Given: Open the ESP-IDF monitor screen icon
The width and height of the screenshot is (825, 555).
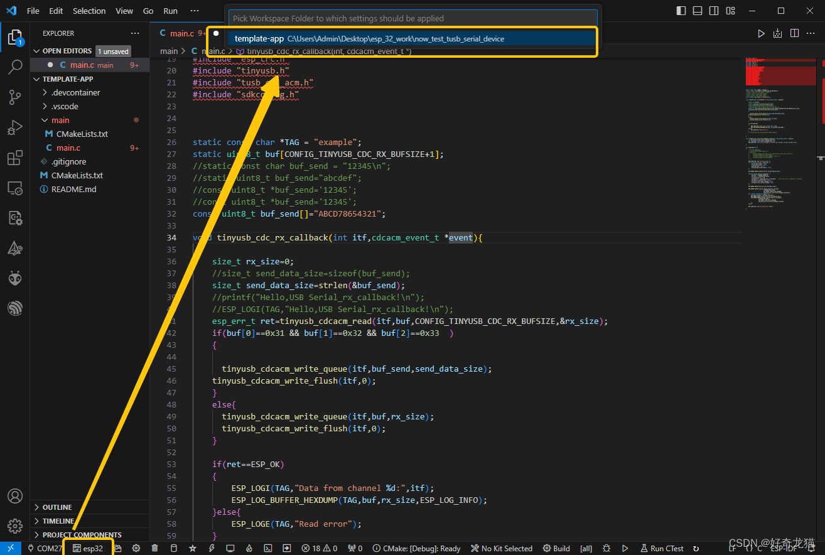Looking at the screenshot, I should click(x=230, y=548).
